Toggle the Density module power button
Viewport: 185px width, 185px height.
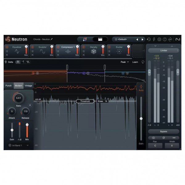point(84,47)
